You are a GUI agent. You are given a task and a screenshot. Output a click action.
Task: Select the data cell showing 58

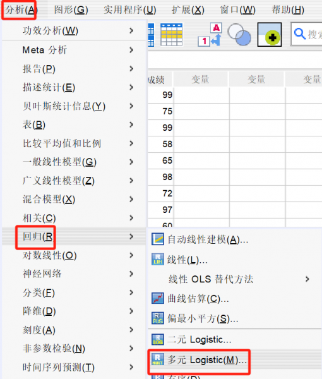[160, 144]
